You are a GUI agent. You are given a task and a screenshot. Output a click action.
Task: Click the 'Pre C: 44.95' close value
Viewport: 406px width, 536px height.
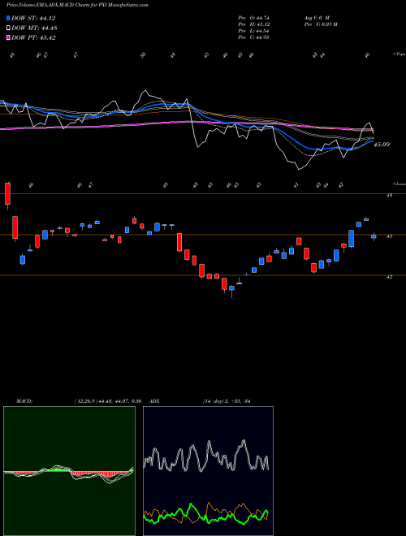click(253, 37)
